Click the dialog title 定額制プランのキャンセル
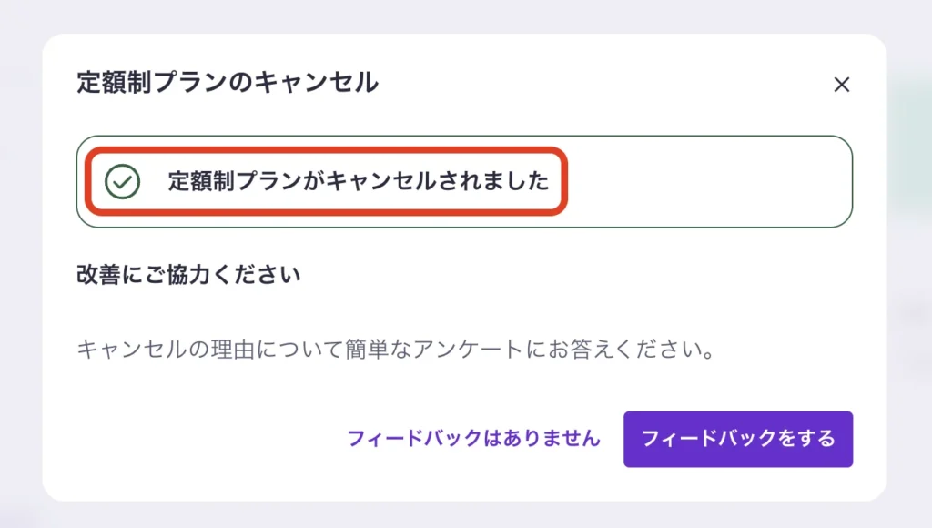Screen dimensions: 932x528 (228, 83)
